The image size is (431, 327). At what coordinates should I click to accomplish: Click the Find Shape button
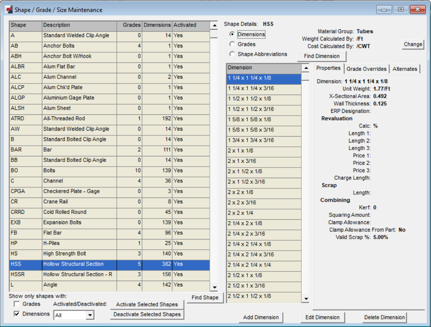coord(205,297)
